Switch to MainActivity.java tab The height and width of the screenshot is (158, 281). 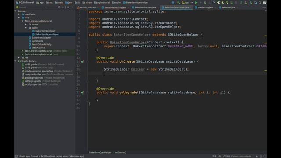(x=205, y=7)
